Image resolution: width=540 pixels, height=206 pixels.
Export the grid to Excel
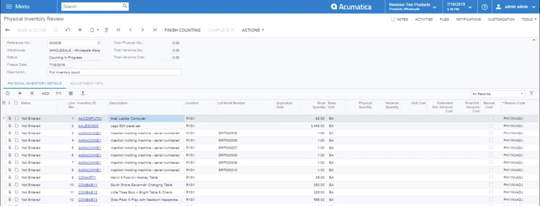71,93
